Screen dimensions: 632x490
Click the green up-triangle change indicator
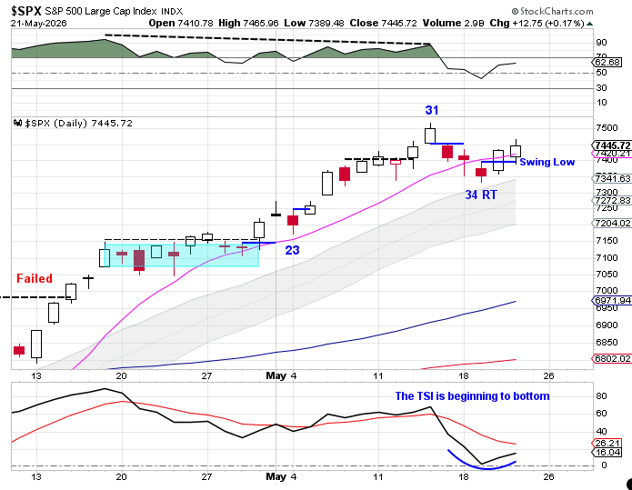point(589,25)
